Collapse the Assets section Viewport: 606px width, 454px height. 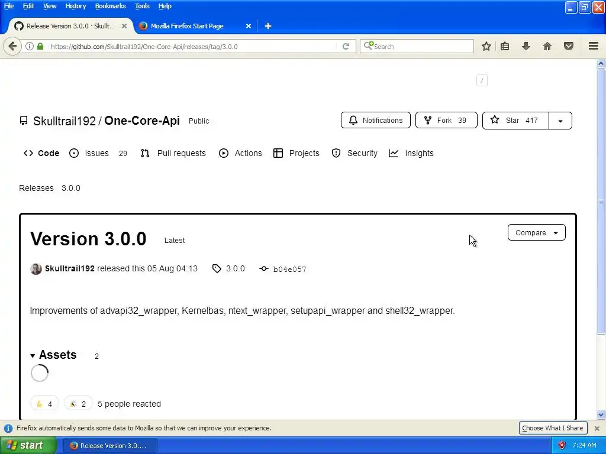click(54, 355)
